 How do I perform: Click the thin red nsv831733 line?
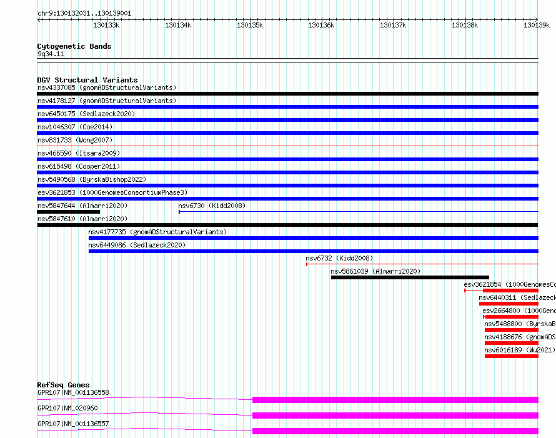287,146
